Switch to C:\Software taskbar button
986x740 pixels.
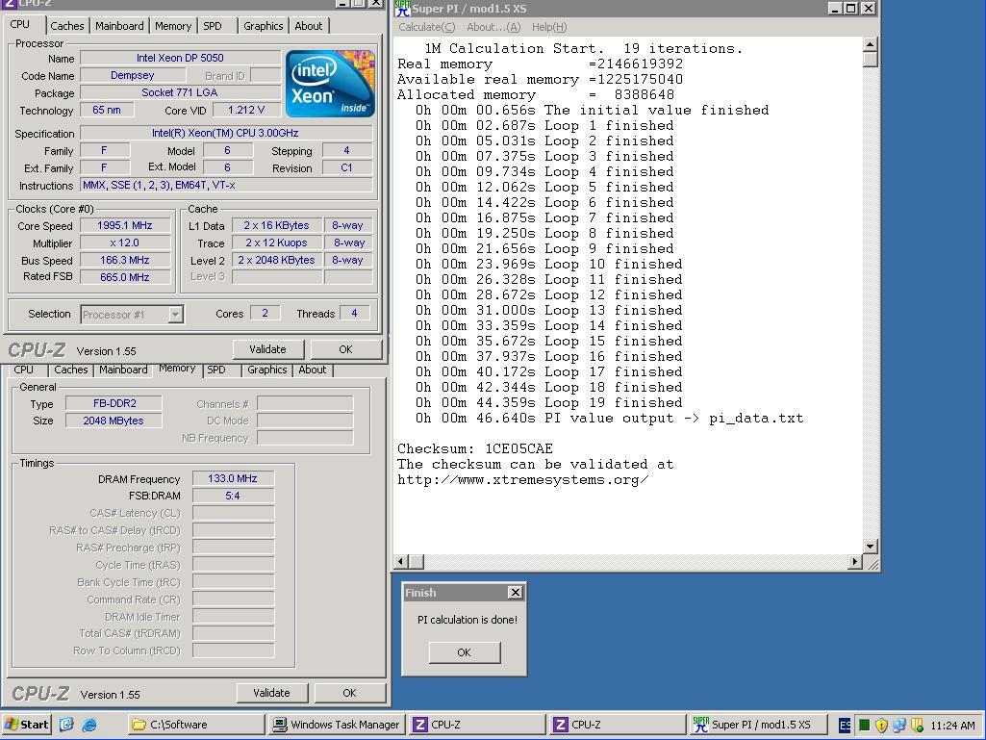point(196,725)
